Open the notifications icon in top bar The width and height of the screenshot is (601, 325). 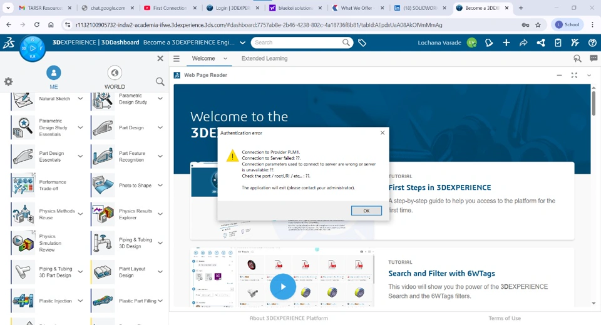(489, 43)
